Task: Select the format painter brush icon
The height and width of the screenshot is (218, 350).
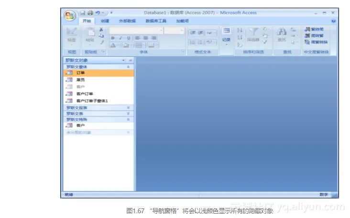Action: [101, 42]
